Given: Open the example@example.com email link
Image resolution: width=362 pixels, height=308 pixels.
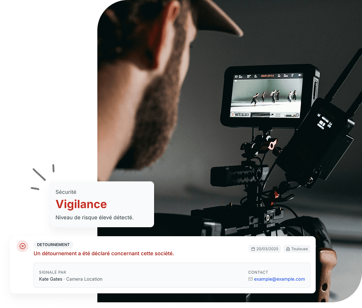Looking at the screenshot, I should pyautogui.click(x=279, y=279).
